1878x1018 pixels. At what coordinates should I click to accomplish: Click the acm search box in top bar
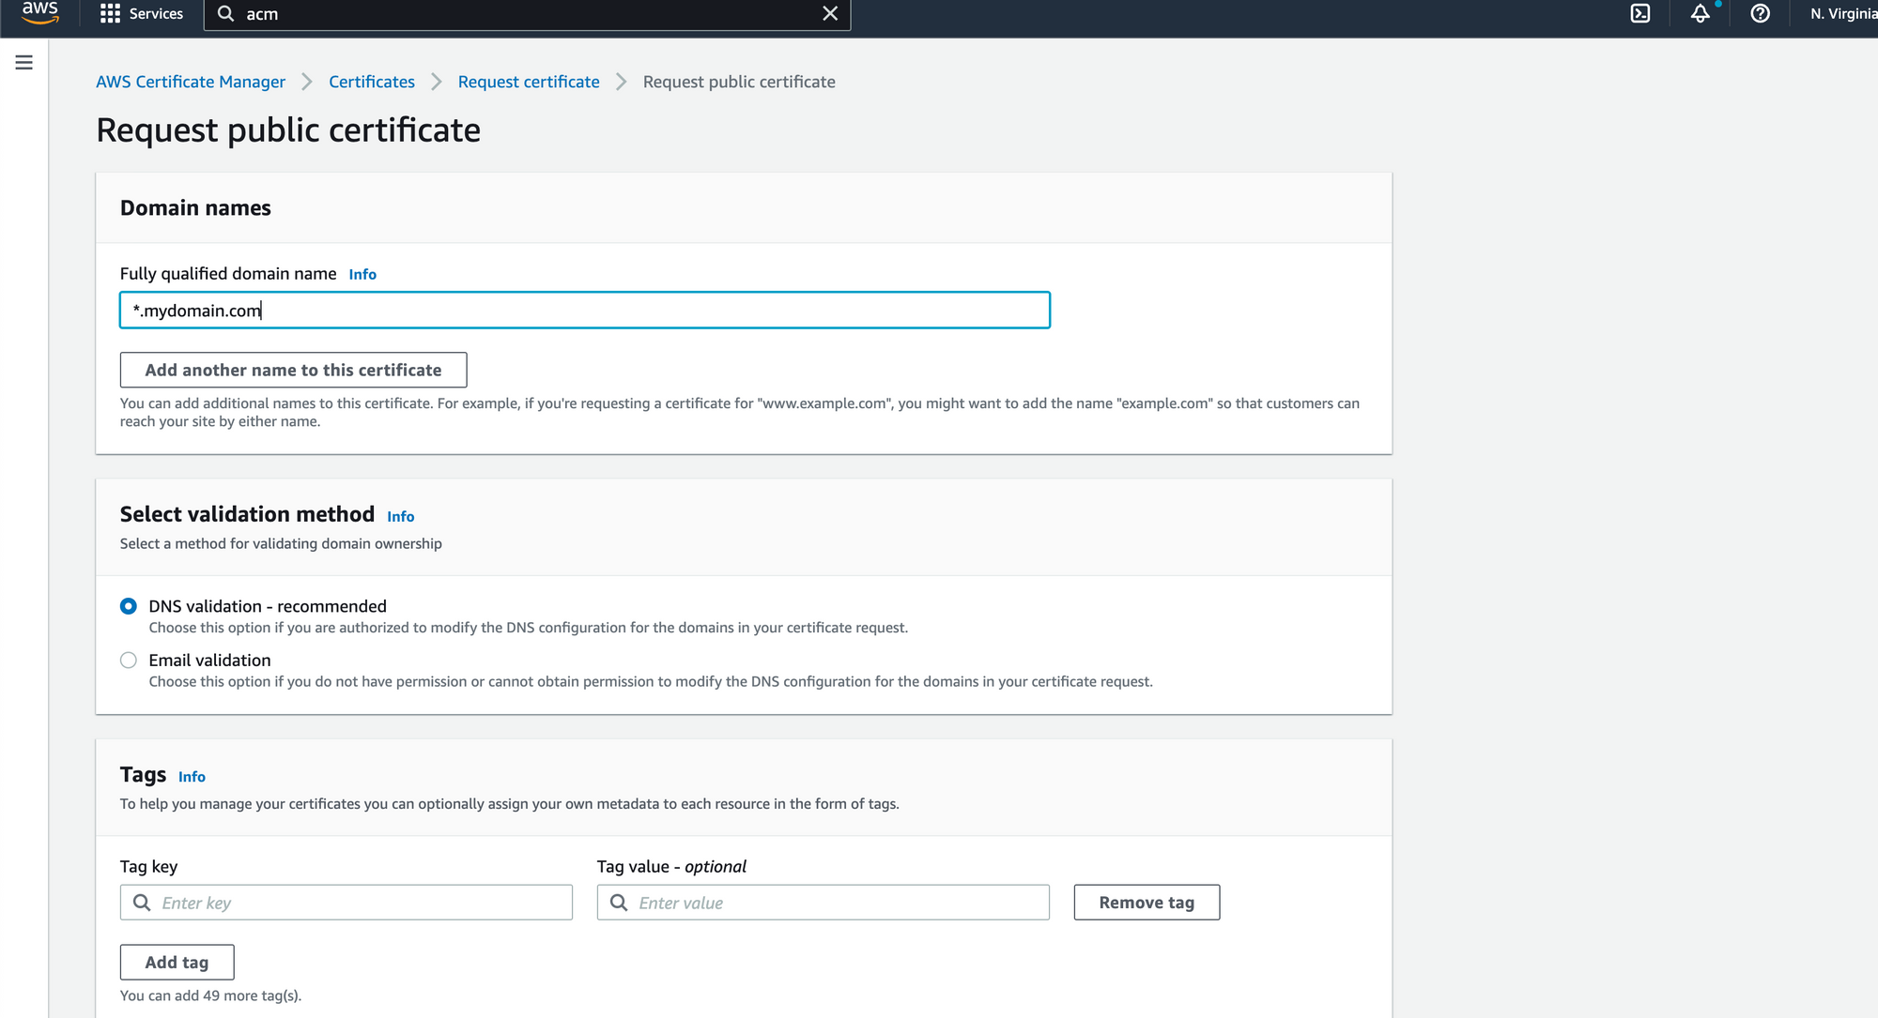pos(527,14)
